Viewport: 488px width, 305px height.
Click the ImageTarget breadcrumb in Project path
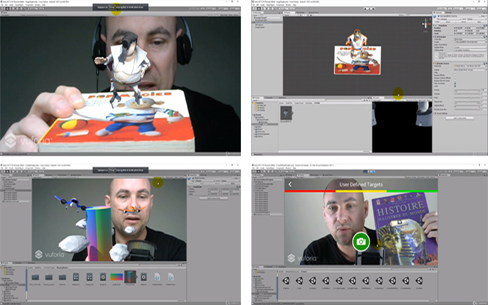tap(299, 103)
